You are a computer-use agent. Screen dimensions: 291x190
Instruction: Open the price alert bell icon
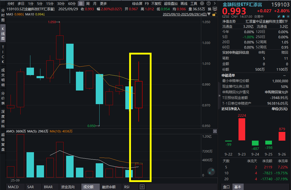pos(283,16)
